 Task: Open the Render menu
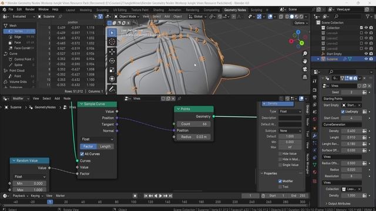(x=30, y=9)
